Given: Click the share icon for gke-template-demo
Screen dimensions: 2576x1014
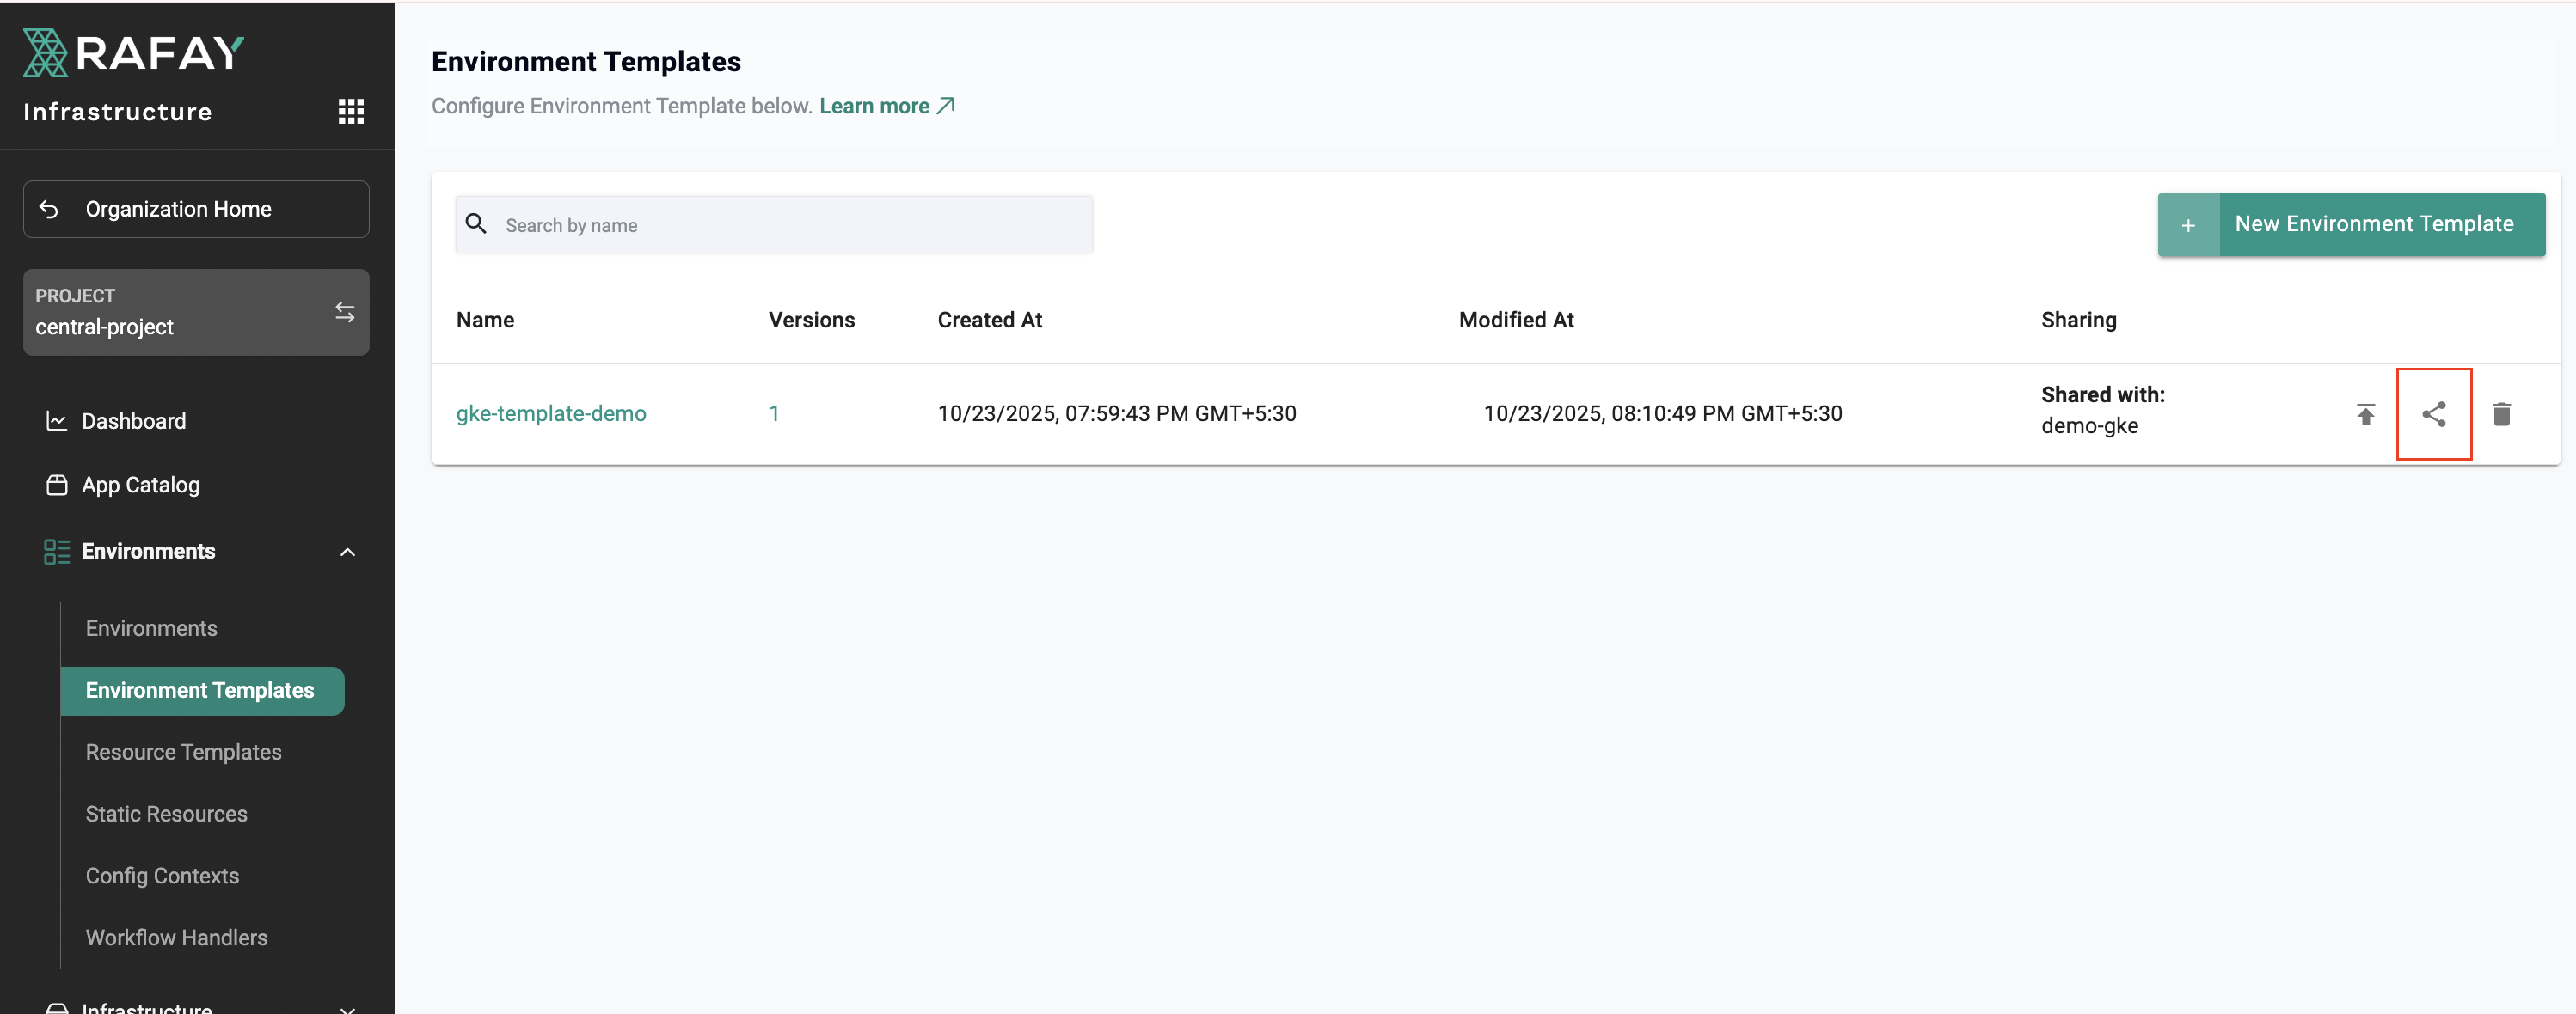Looking at the screenshot, I should pos(2433,413).
